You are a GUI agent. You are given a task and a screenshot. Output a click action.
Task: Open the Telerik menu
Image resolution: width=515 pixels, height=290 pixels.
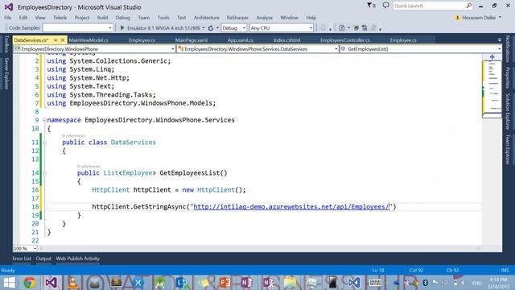pyautogui.click(x=60, y=18)
